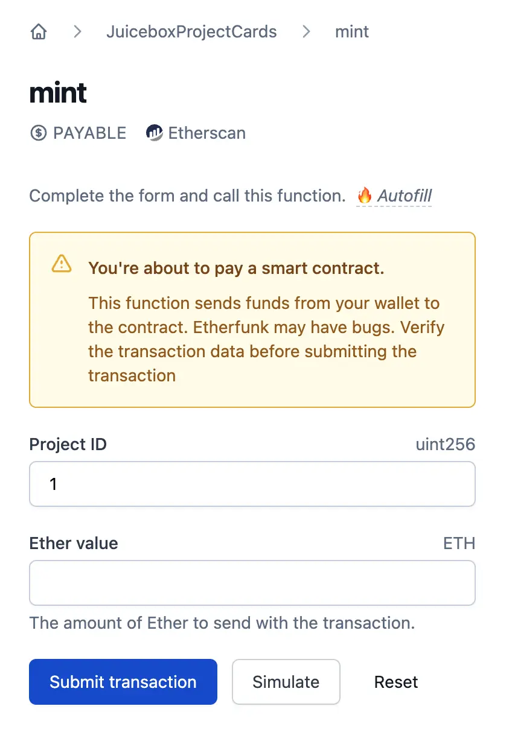Click the PAYABLE dollar-circle icon
512x747 pixels.
coord(38,133)
